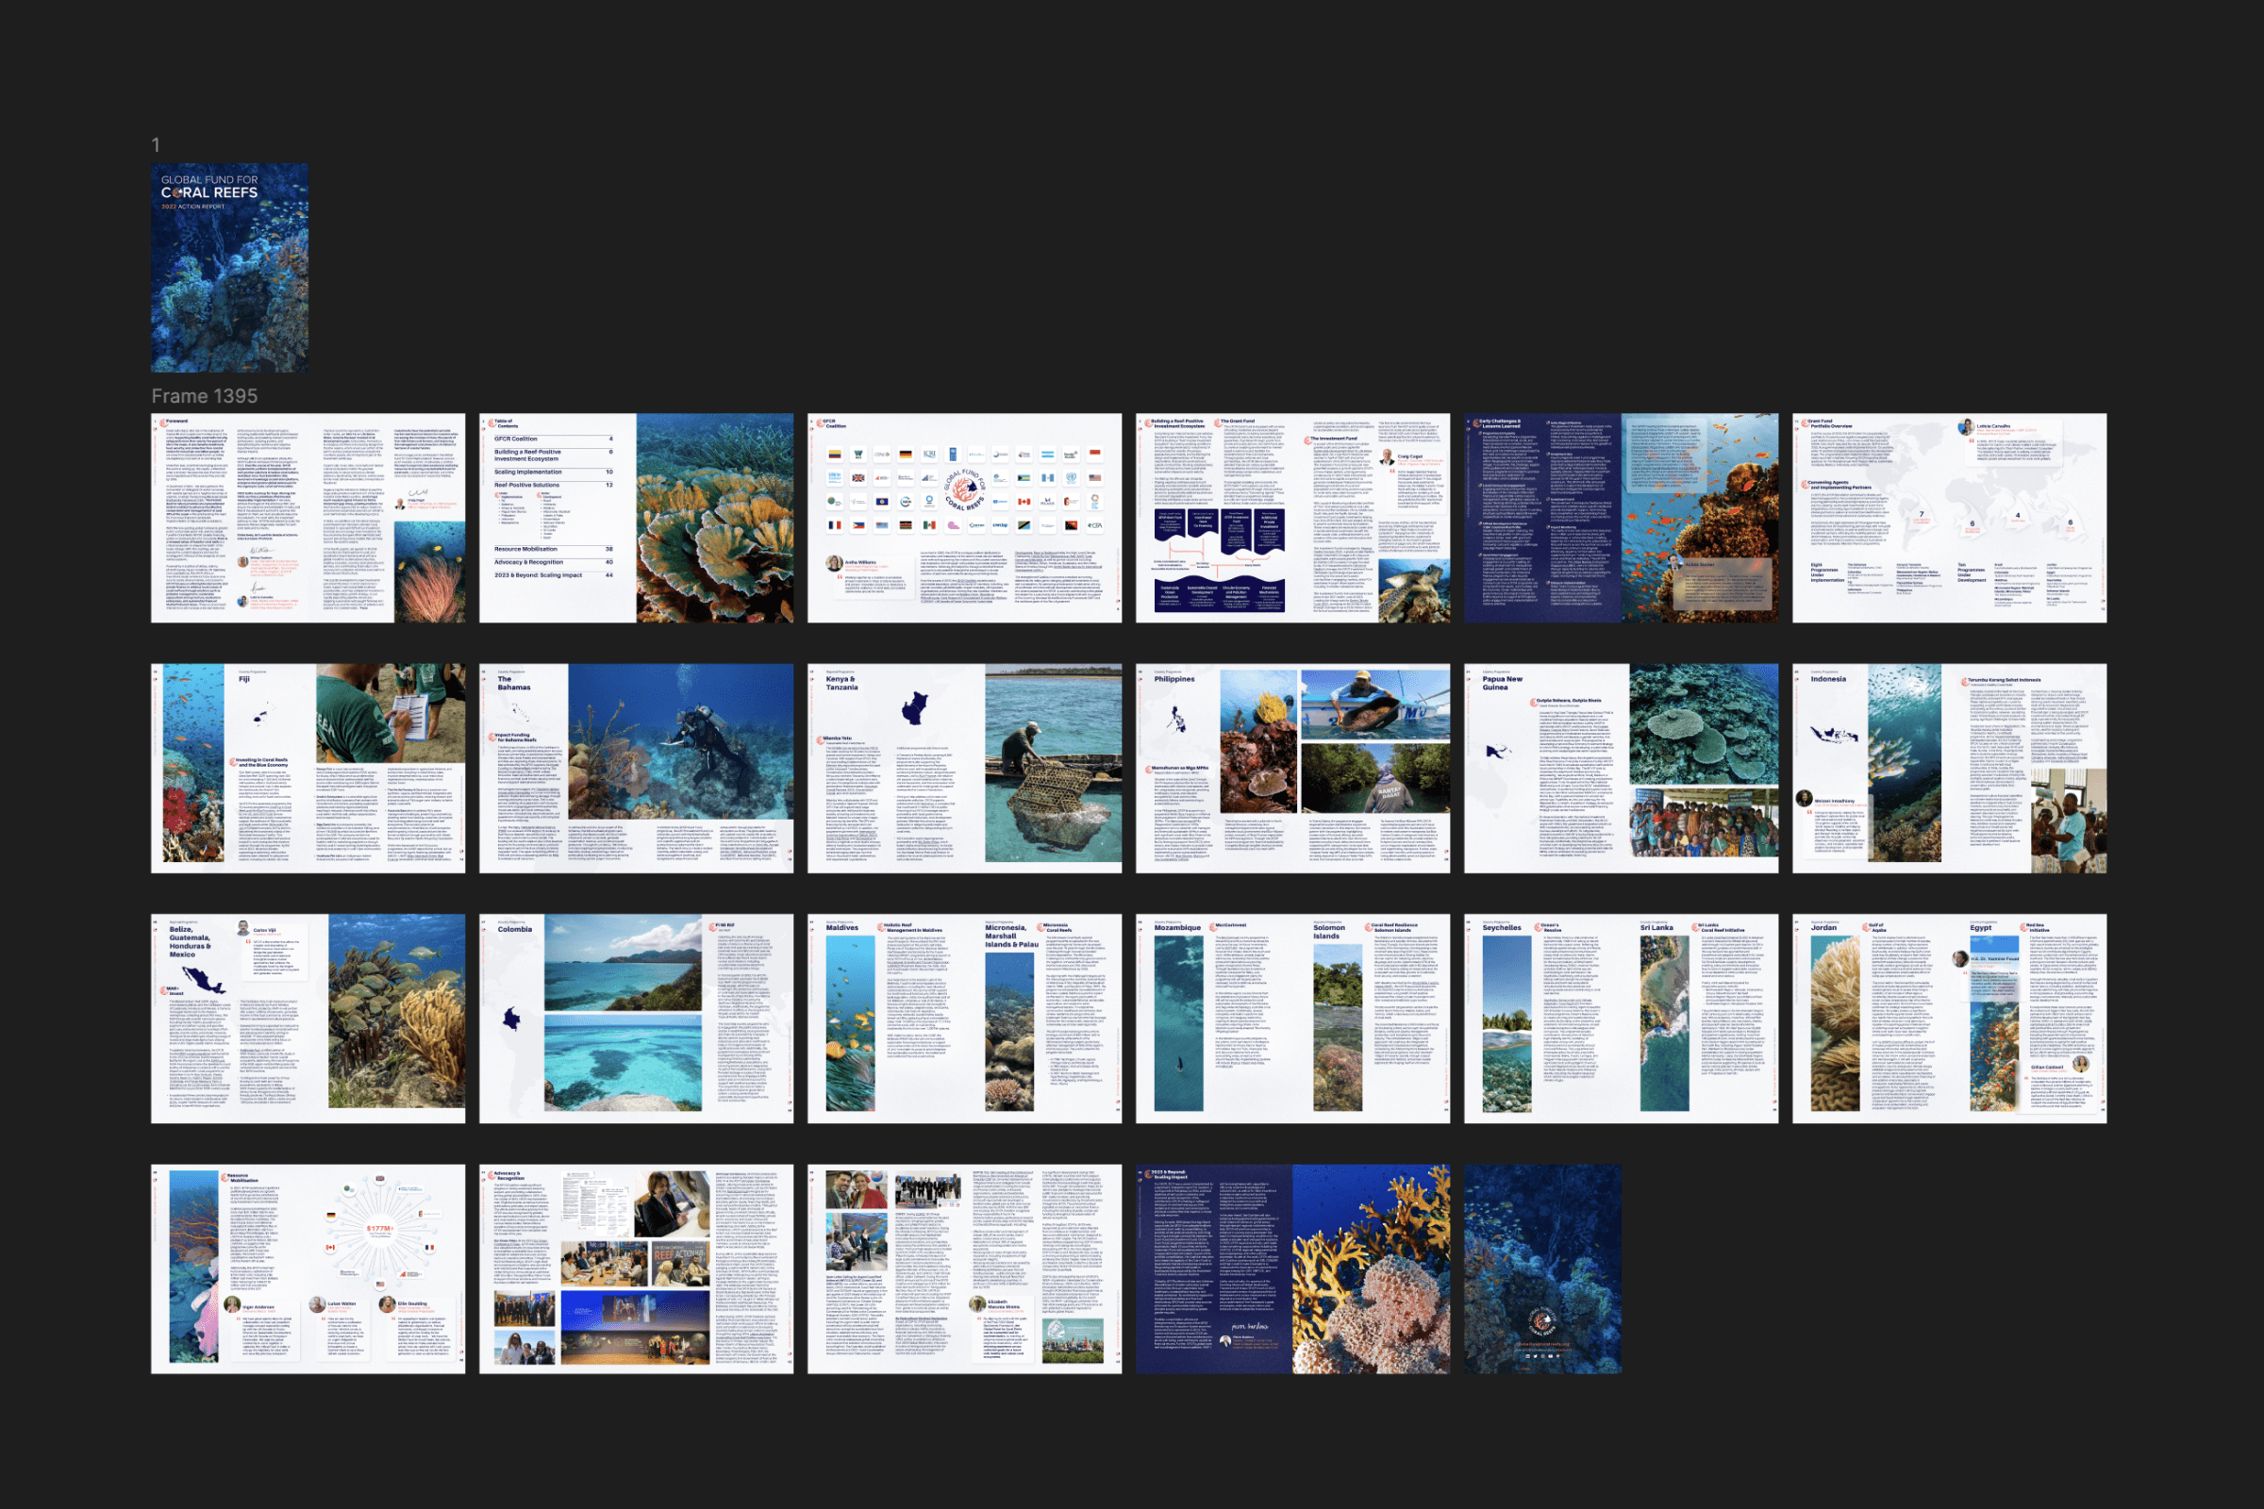Select the GFCR Coalition logos spread
This screenshot has width=2264, height=1509.
coord(964,518)
